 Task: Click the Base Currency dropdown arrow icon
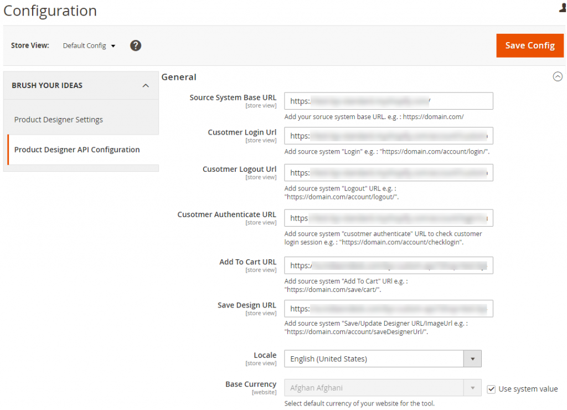(x=473, y=387)
